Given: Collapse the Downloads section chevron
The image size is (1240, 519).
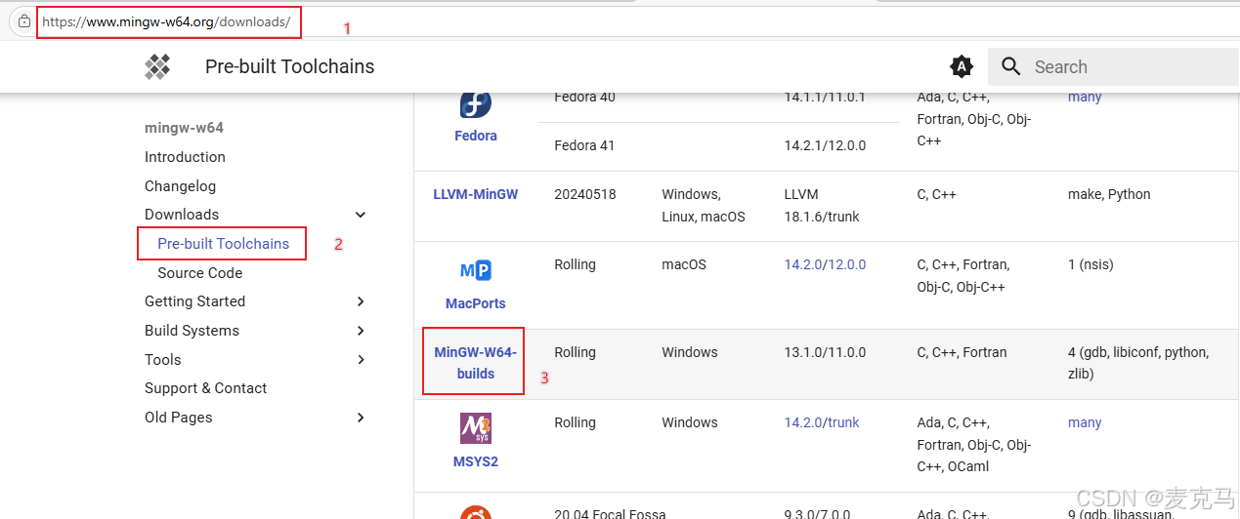Looking at the screenshot, I should (361, 215).
